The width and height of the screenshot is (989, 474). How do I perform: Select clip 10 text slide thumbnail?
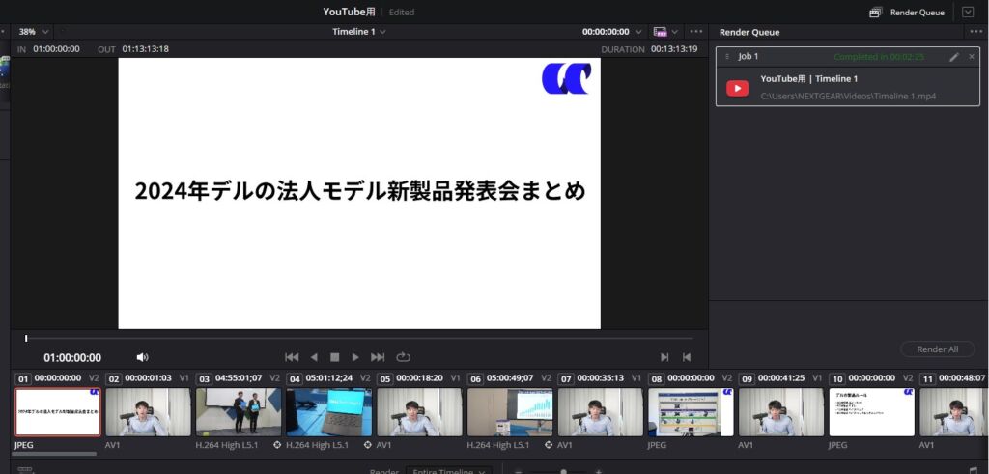872,412
